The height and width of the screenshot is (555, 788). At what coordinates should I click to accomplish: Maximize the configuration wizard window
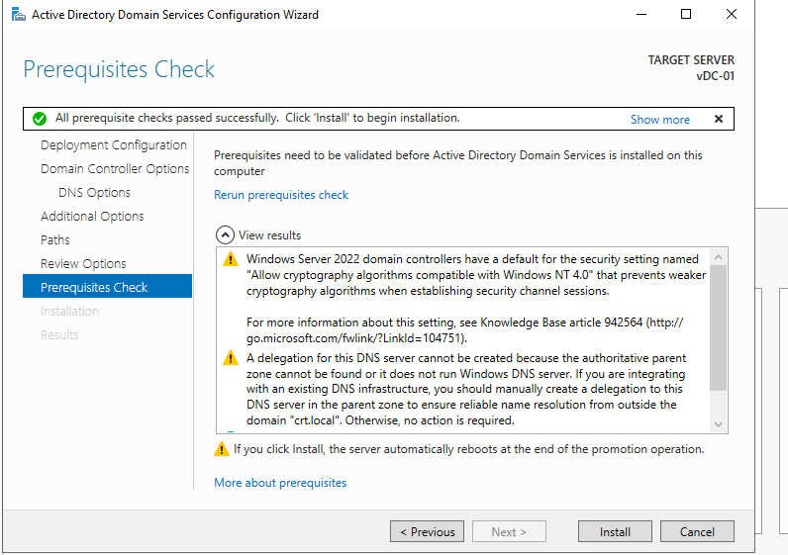click(x=686, y=14)
